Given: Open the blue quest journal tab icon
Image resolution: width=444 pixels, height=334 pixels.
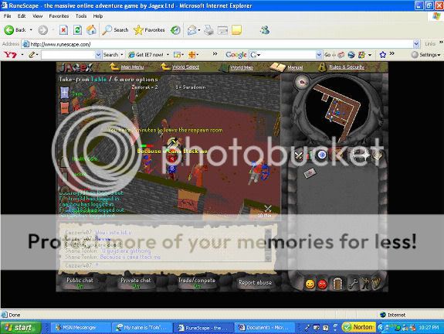Looking at the screenshot, I should click(x=321, y=155).
